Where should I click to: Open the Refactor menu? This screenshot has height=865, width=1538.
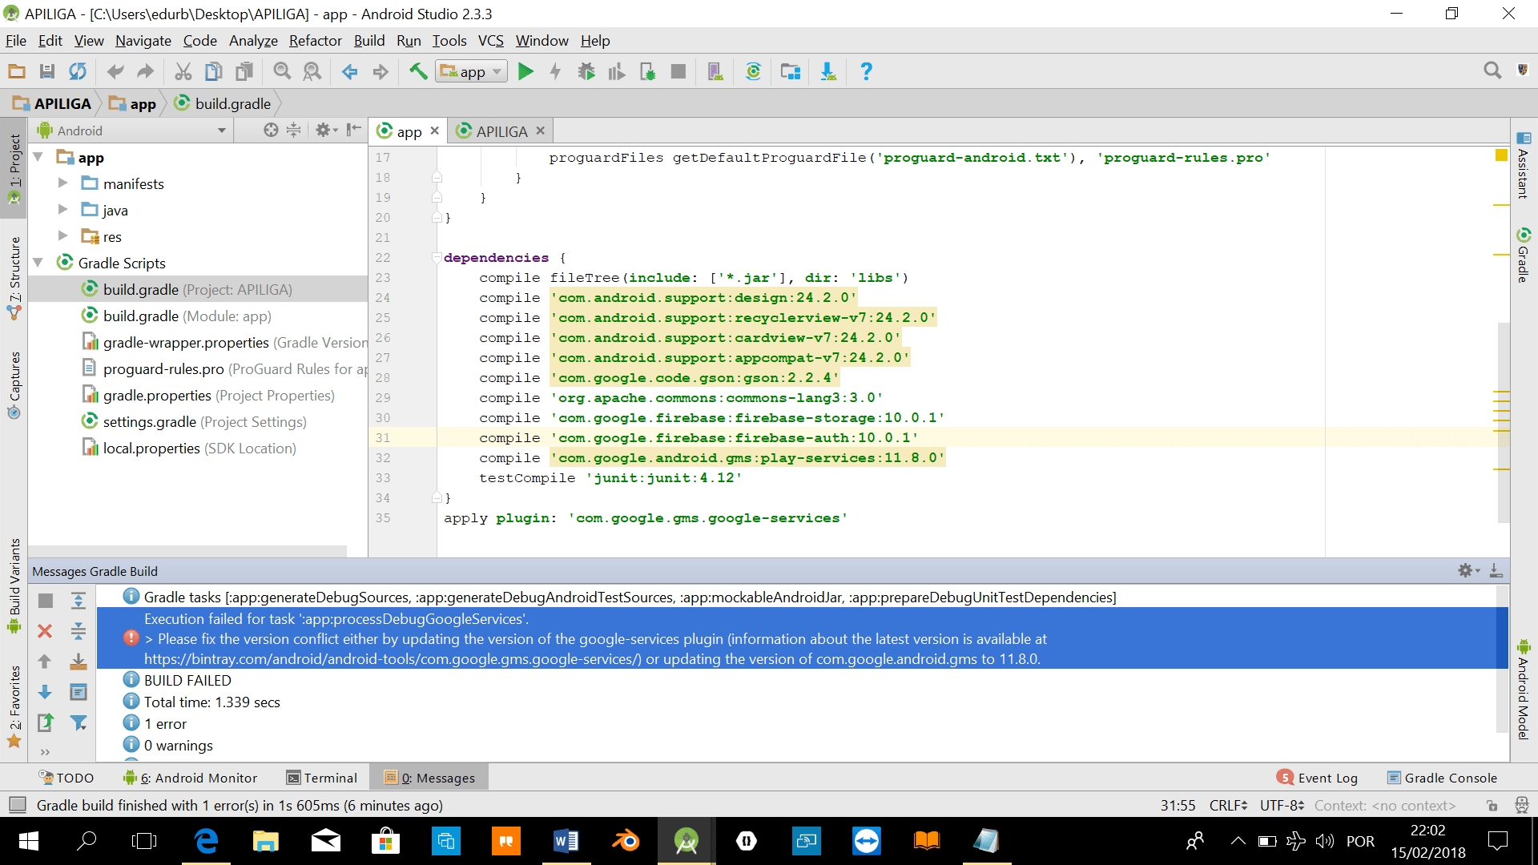pos(315,41)
